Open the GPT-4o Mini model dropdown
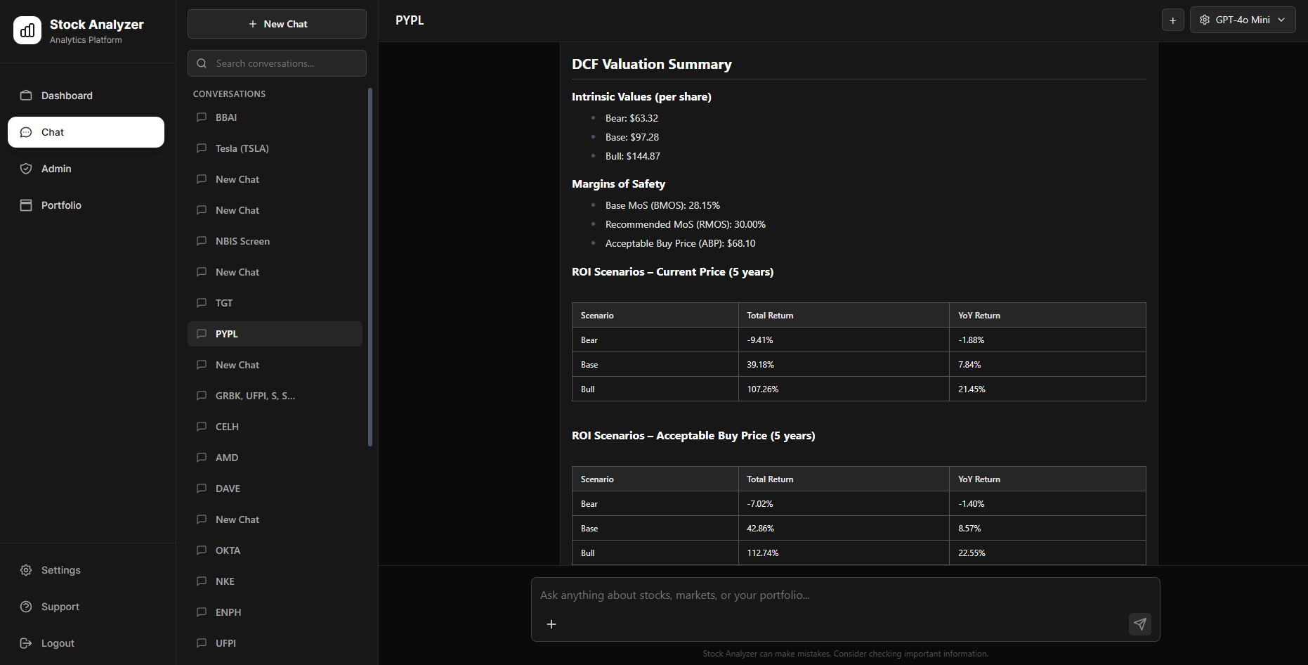 [1242, 20]
